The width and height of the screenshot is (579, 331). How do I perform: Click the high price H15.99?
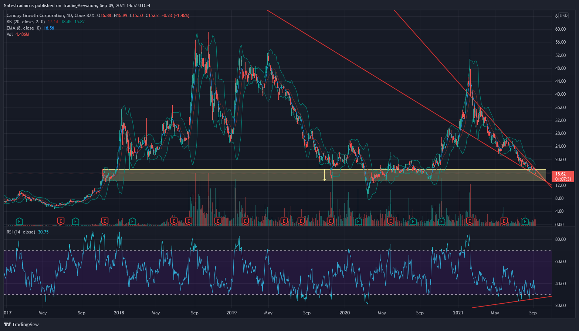pos(121,16)
